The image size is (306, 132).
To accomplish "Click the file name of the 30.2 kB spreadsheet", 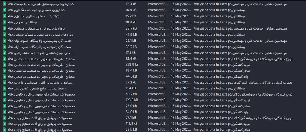I will 39,47.
